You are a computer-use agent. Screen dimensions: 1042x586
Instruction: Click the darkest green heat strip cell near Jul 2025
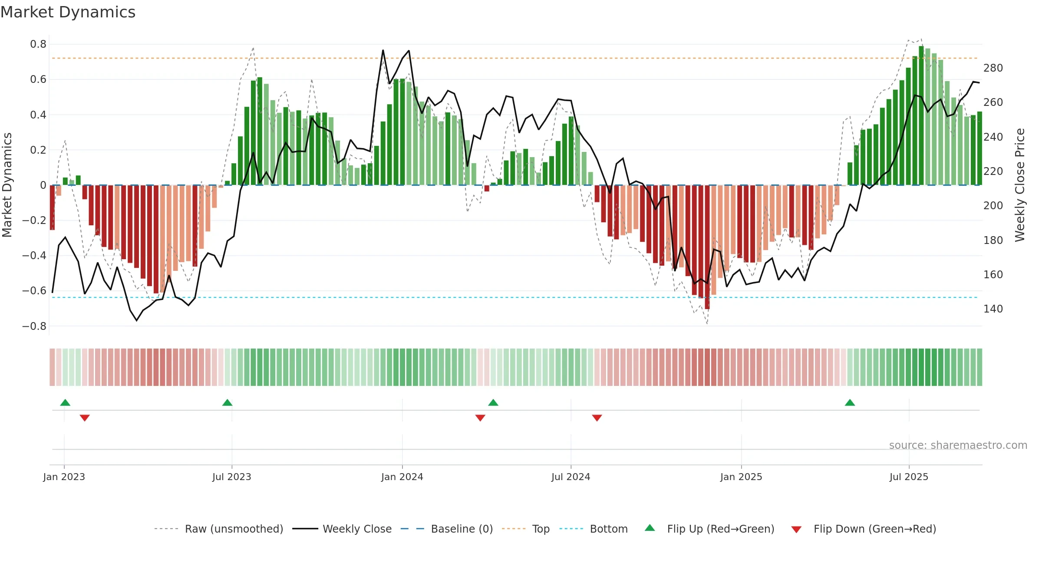[x=921, y=367]
